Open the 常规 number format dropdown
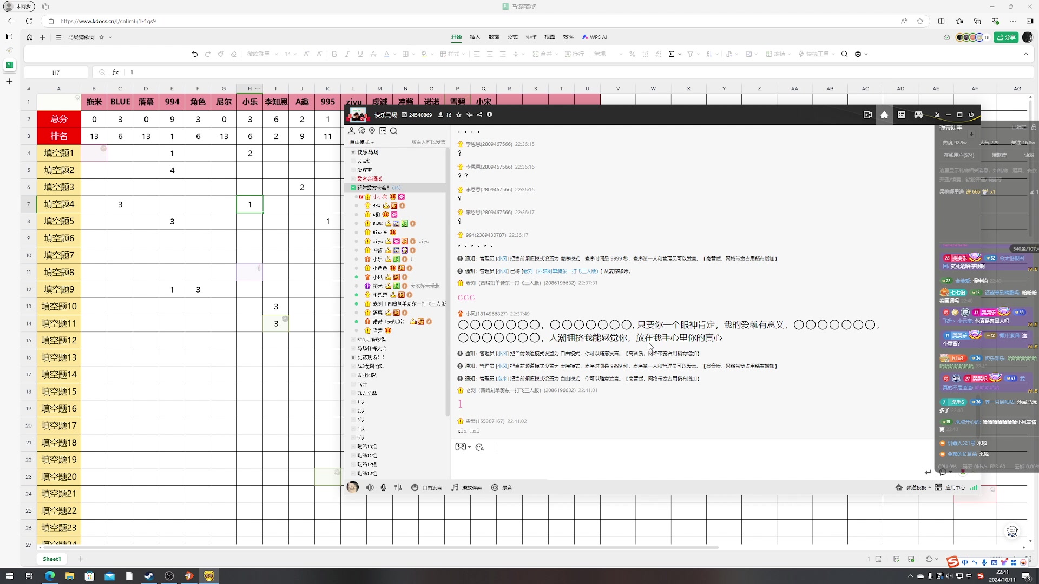Screen dimensions: 1039x584 click(x=608, y=54)
